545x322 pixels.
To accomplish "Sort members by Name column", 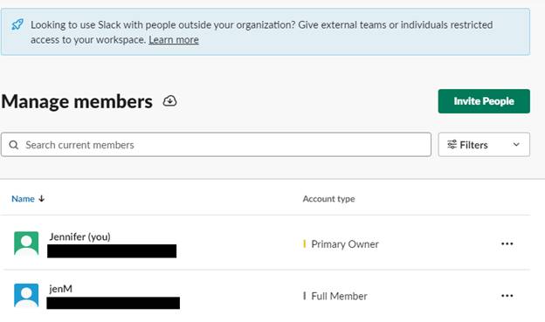I will pyautogui.click(x=28, y=199).
